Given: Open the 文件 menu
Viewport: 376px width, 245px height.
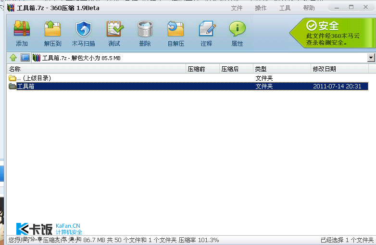Looking at the screenshot, I should click(237, 8).
